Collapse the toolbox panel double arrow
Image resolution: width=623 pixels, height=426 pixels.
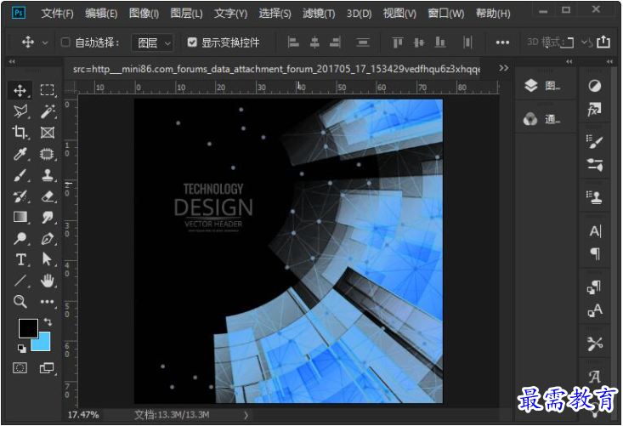pyautogui.click(x=12, y=61)
